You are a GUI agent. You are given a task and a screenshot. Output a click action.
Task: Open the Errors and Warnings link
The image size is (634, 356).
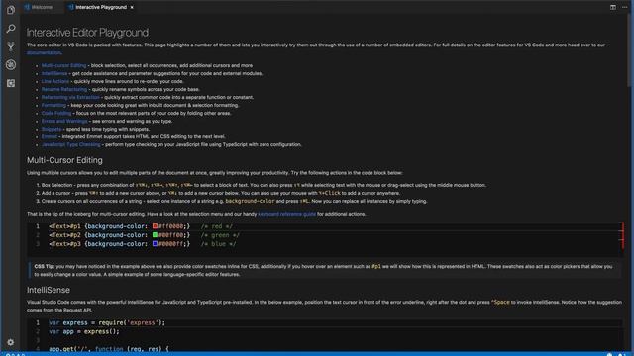64,121
